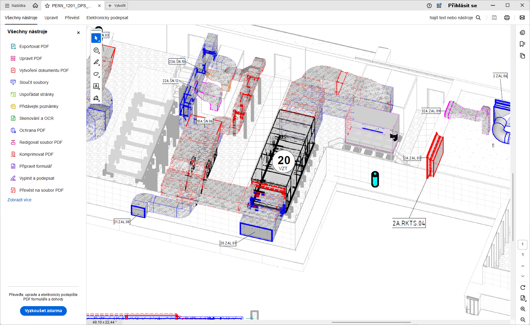Click the page number input box
This screenshot has height=325, width=530.
(523, 244)
